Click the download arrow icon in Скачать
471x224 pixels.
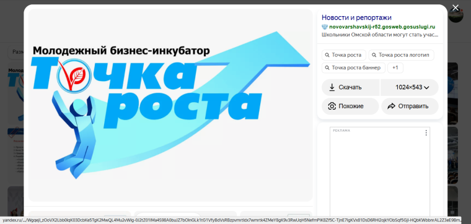332,87
